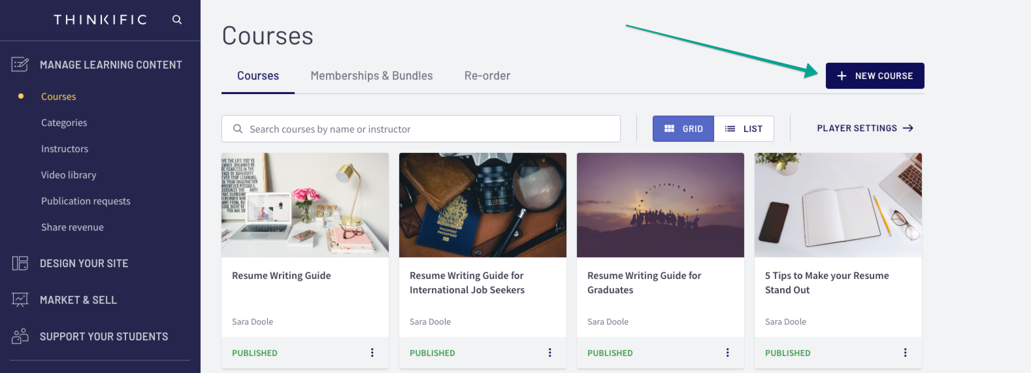Open the Support Your Students people icon
Image resolution: width=1031 pixels, height=373 pixels.
20,336
